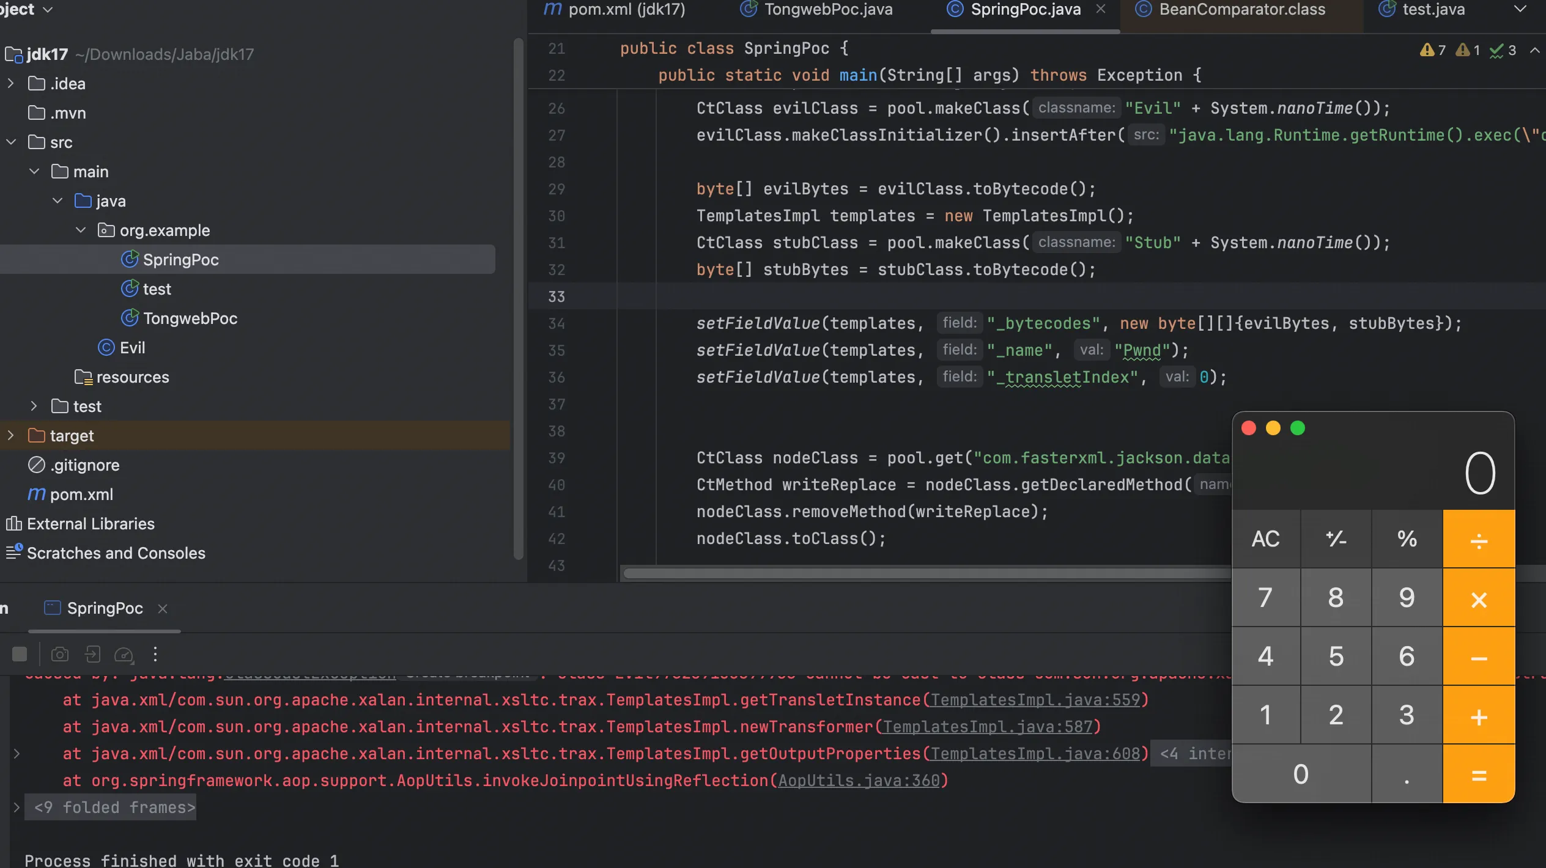Open the TemplatesImpl.java:559 stack trace link
Image resolution: width=1546 pixels, height=868 pixels.
[x=1035, y=700]
